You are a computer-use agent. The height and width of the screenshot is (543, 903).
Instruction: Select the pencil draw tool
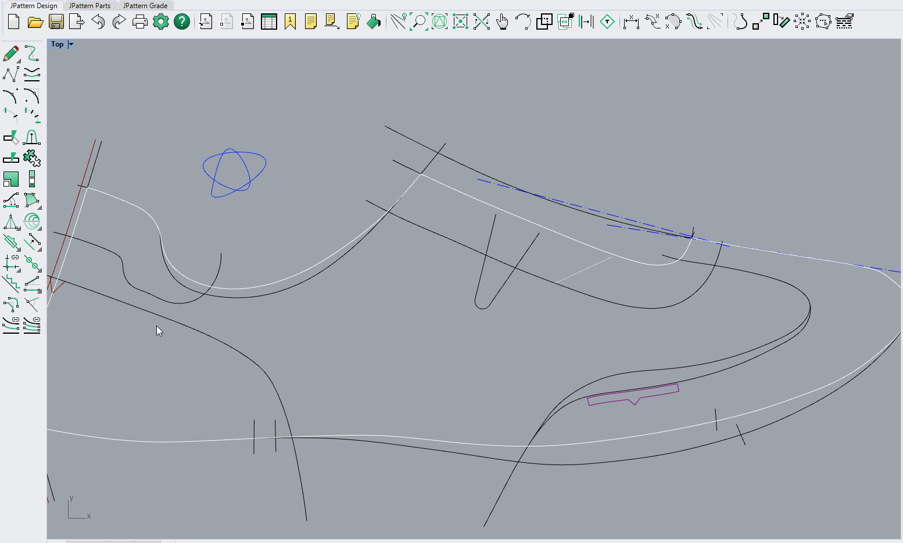point(10,54)
